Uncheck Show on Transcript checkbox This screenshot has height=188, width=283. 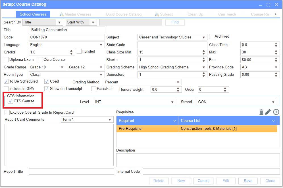coord(47,89)
